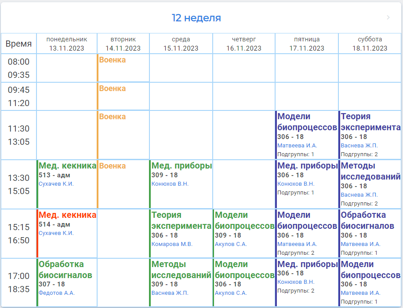Open Monday's Обработка биосигналов class title

coord(65,270)
